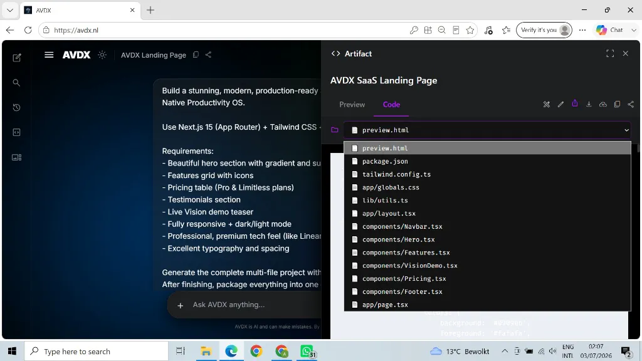Screen dimensions: 642x361
Task: Select lib/utils.ts in the file list
Action: click(x=487, y=201)
